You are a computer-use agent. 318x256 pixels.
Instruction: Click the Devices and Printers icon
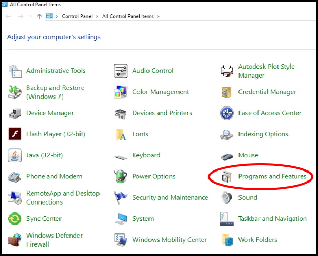pos(121,114)
